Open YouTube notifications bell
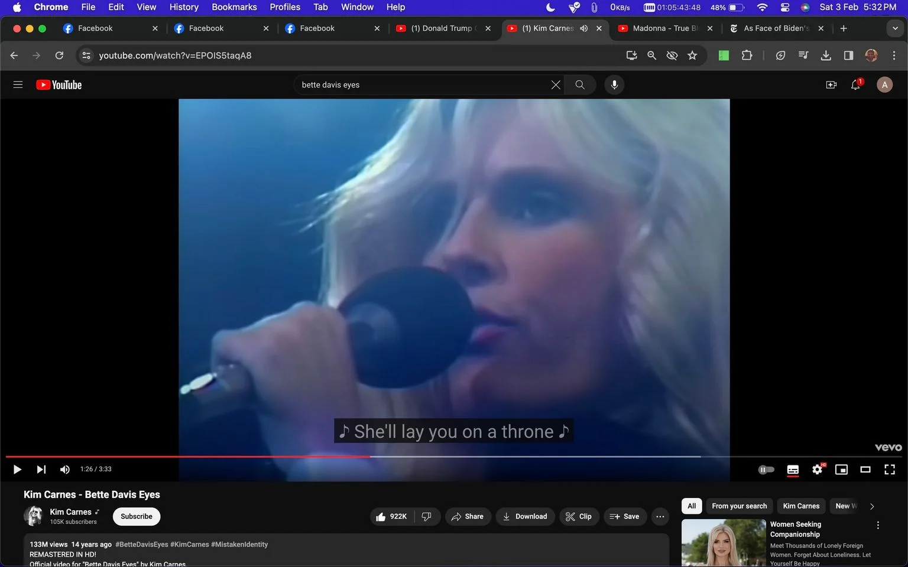This screenshot has height=567, width=908. 855,85
